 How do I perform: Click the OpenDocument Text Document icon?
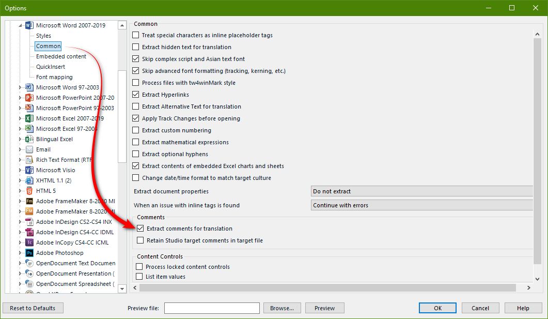point(29,263)
